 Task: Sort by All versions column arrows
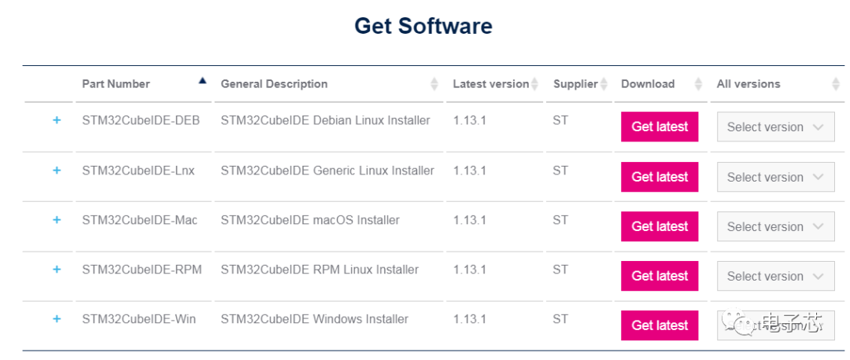(835, 84)
